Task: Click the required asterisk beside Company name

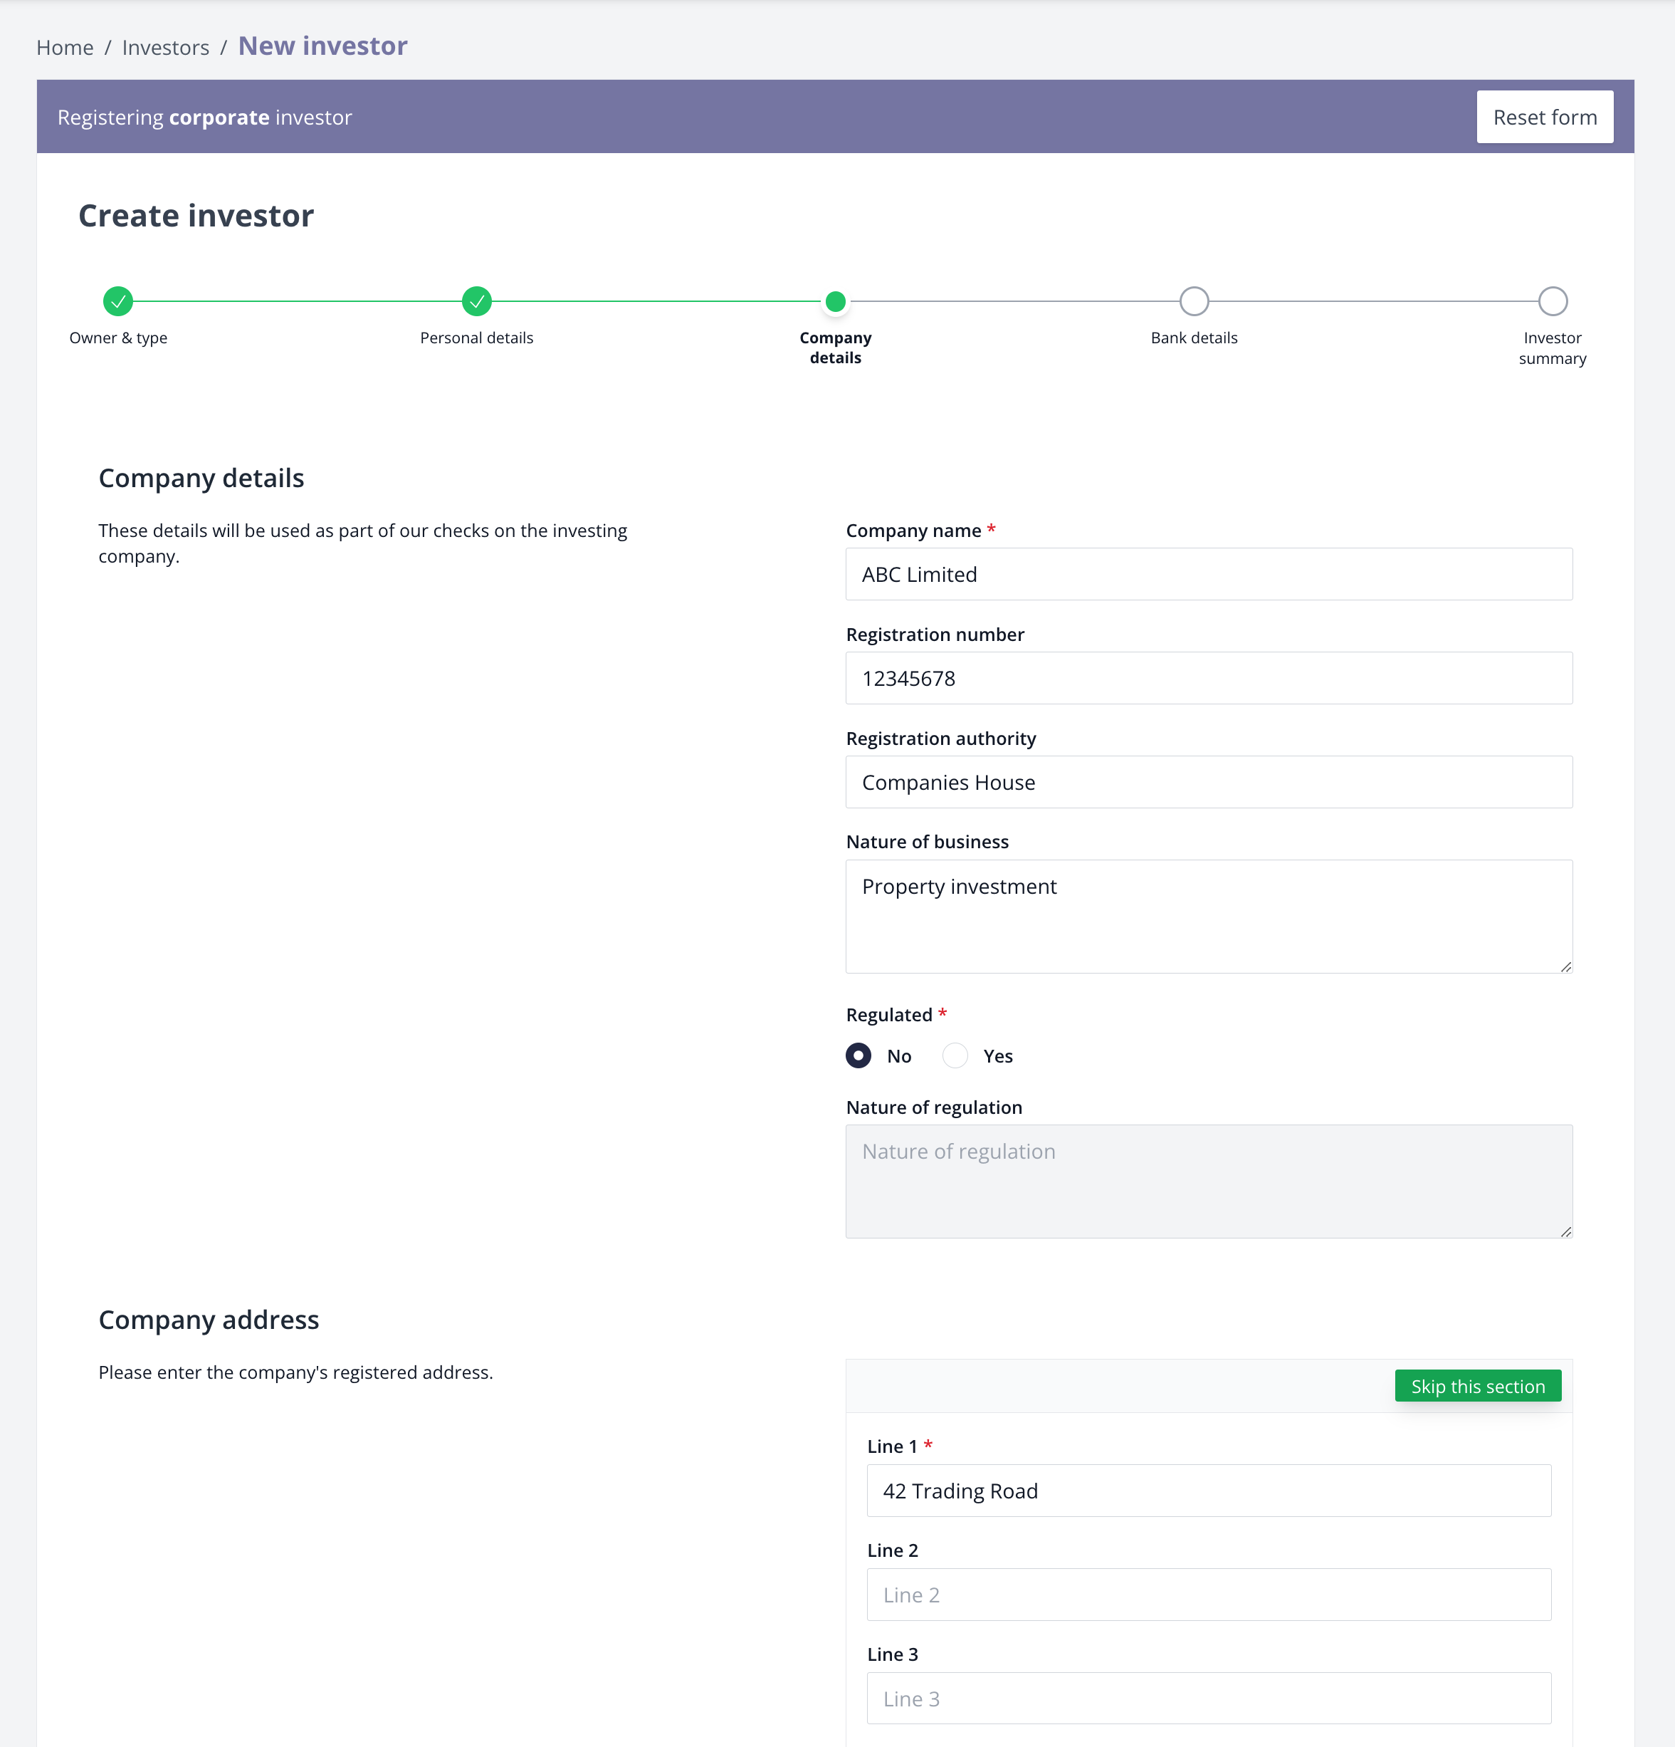Action: pyautogui.click(x=992, y=528)
